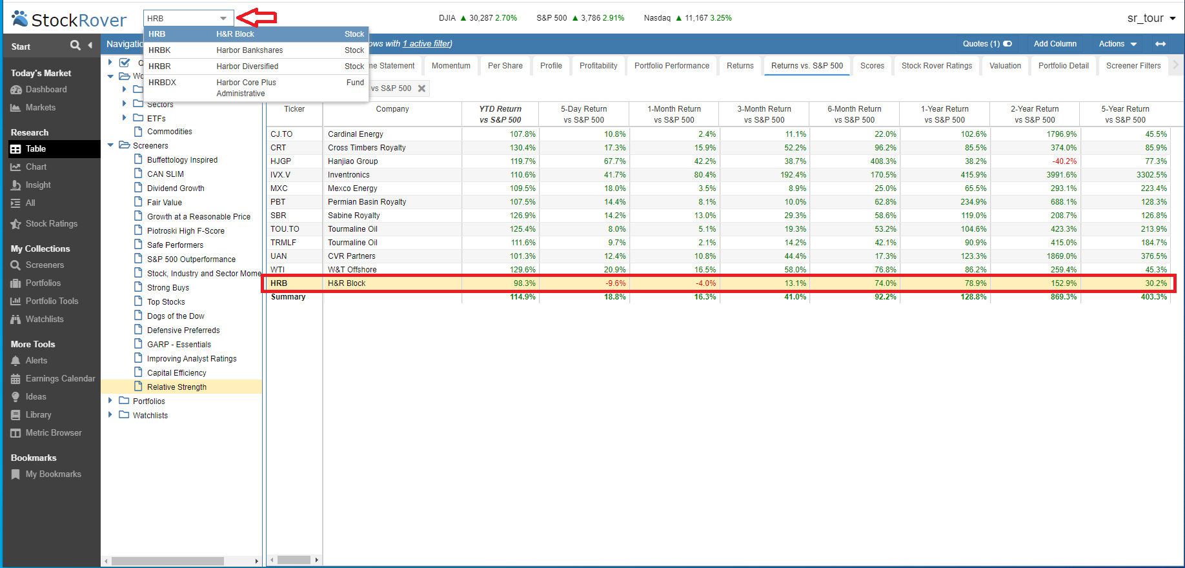The image size is (1185, 568).
Task: Click the 1 active filter link
Action: point(427,44)
